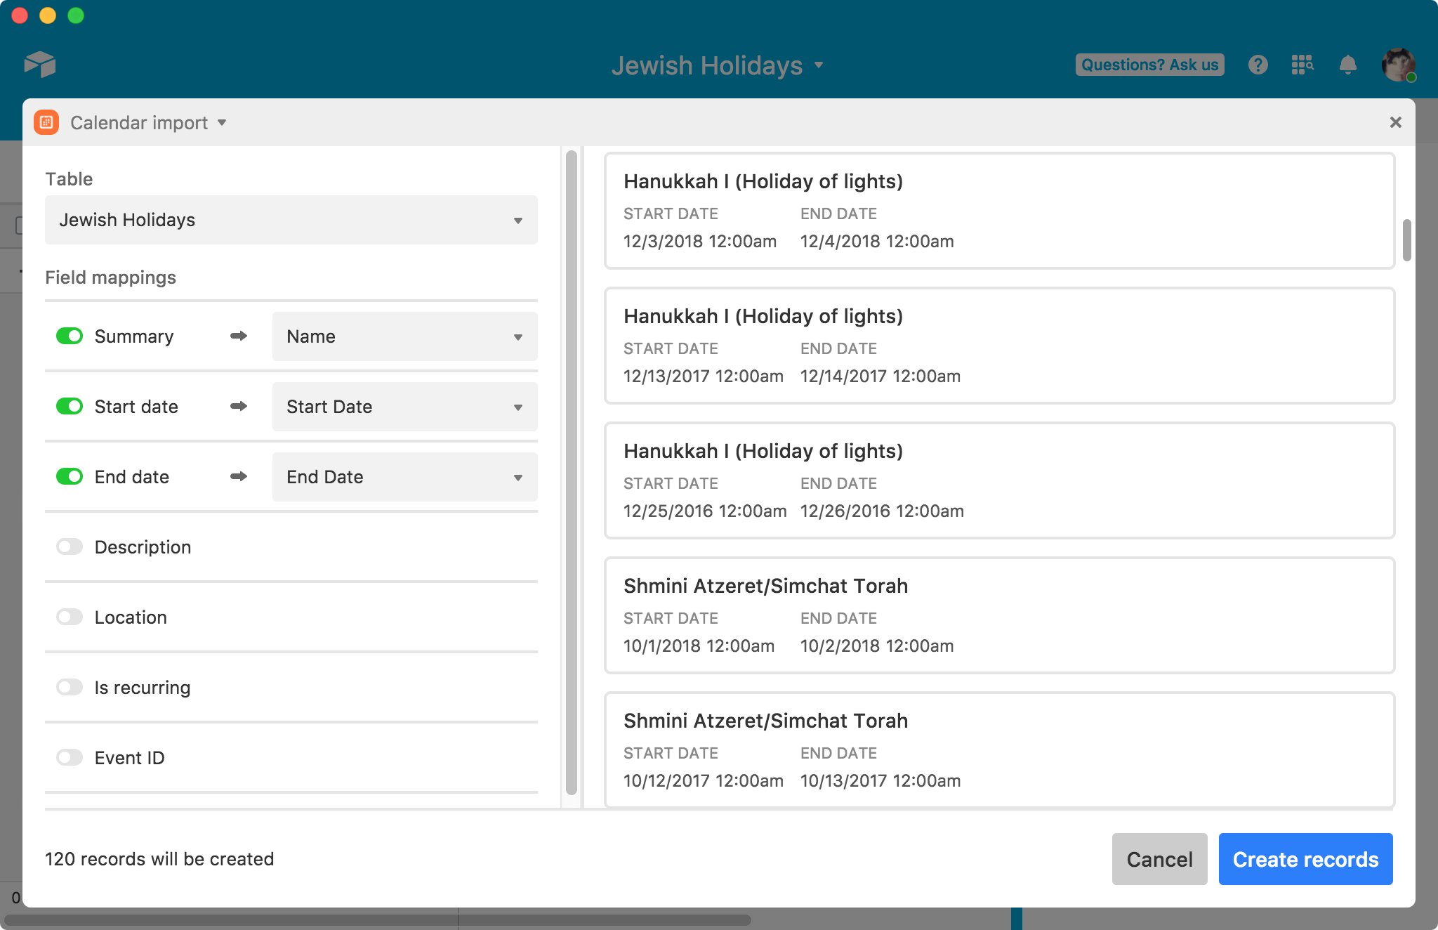This screenshot has width=1438, height=930.
Task: Click the 12/26/2016 12:00am end date value
Action: click(882, 511)
